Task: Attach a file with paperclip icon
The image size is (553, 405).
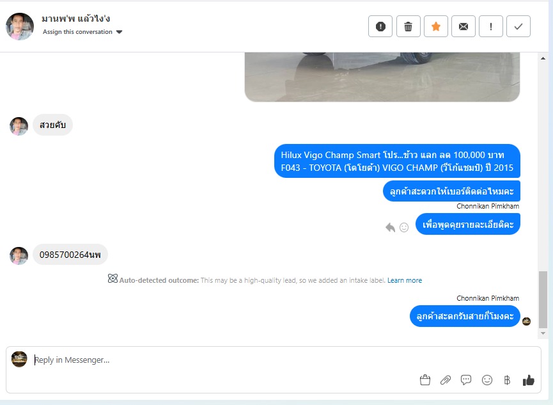Action: tap(446, 380)
